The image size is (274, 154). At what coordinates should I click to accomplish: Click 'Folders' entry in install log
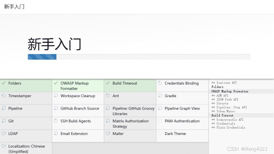point(217,87)
